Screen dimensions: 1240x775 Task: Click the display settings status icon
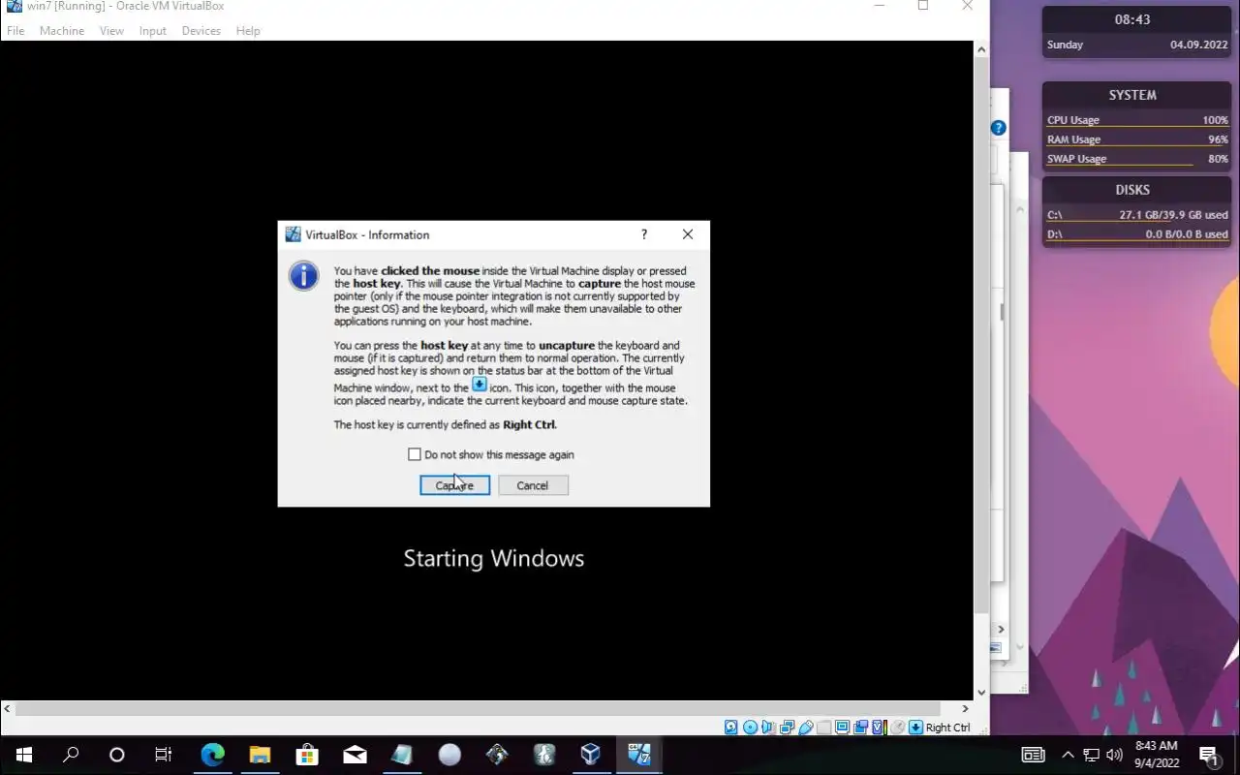[842, 728]
